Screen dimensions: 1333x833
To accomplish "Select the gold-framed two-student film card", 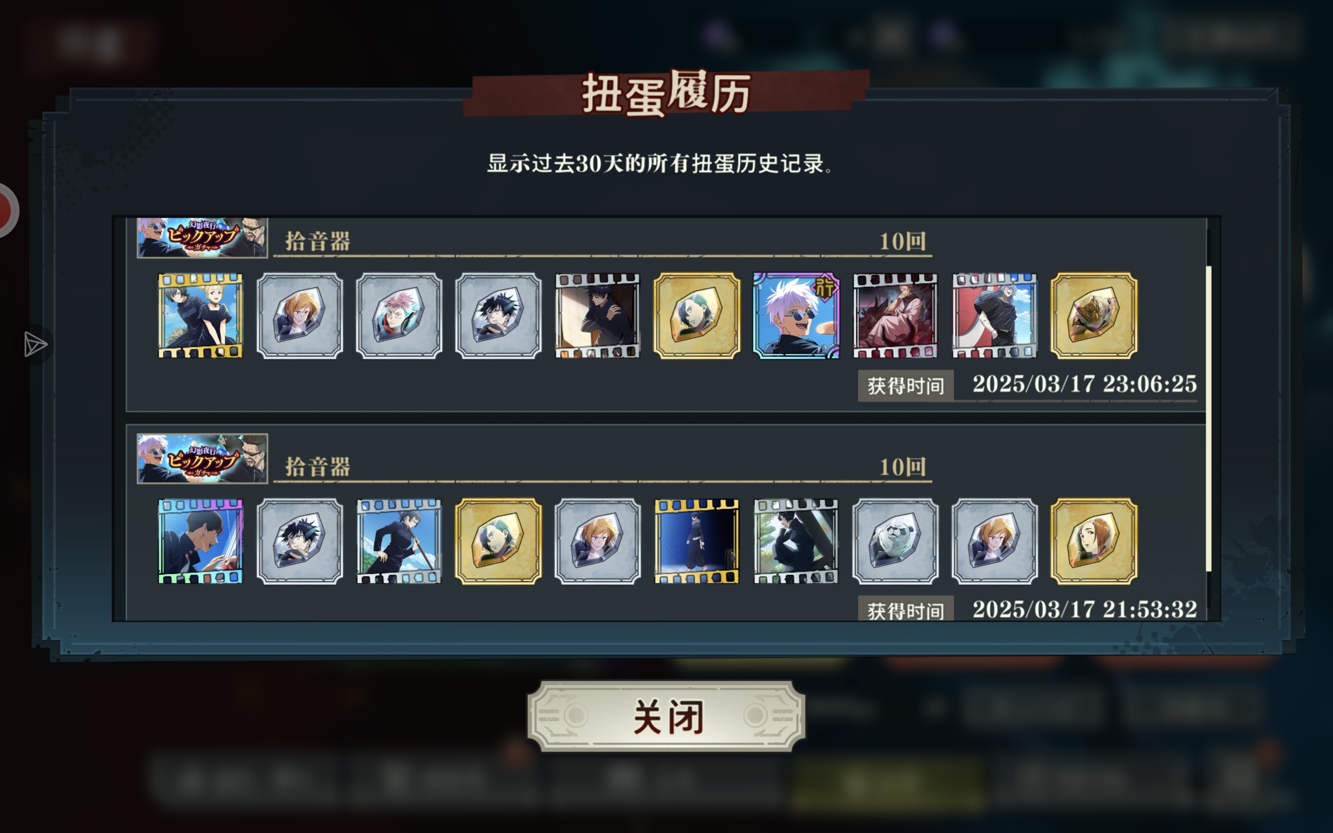I will click(200, 315).
